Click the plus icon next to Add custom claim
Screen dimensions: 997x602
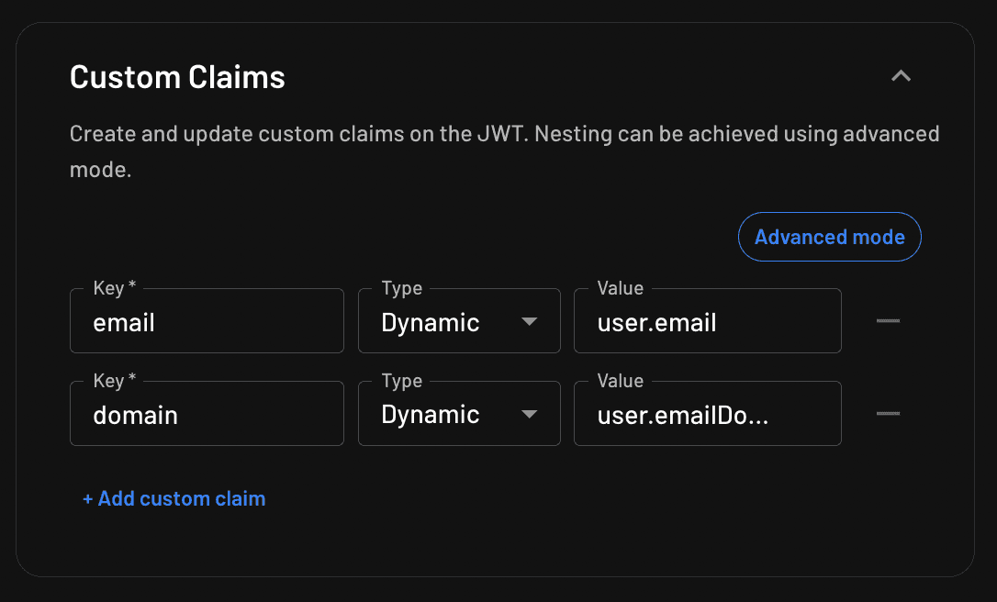87,498
